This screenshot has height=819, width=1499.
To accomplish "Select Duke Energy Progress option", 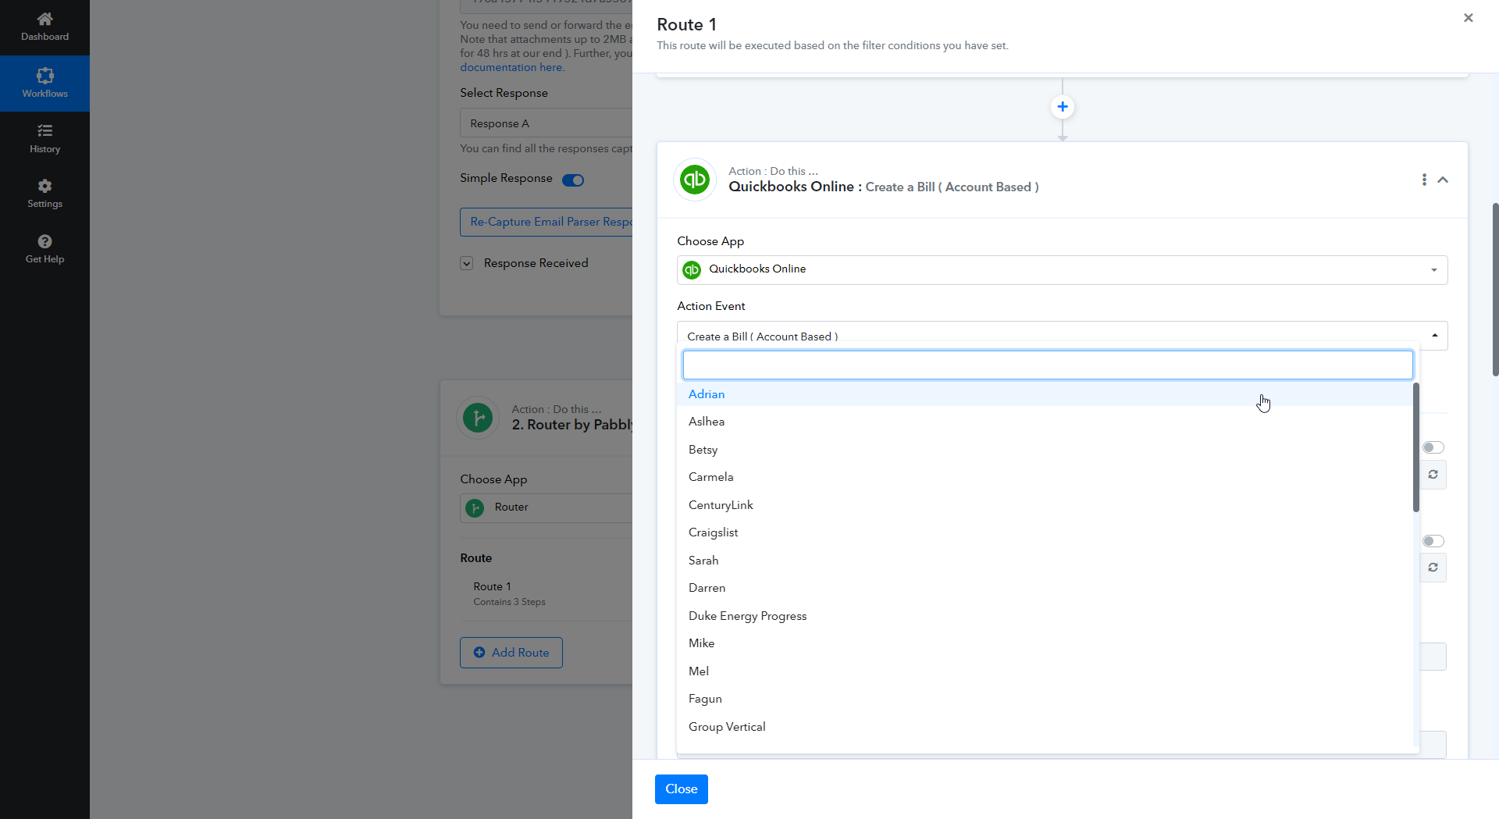I will click(1045, 616).
